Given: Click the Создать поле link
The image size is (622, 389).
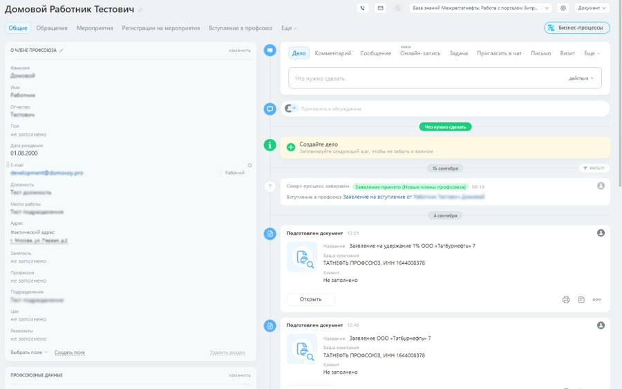Looking at the screenshot, I should point(69,352).
